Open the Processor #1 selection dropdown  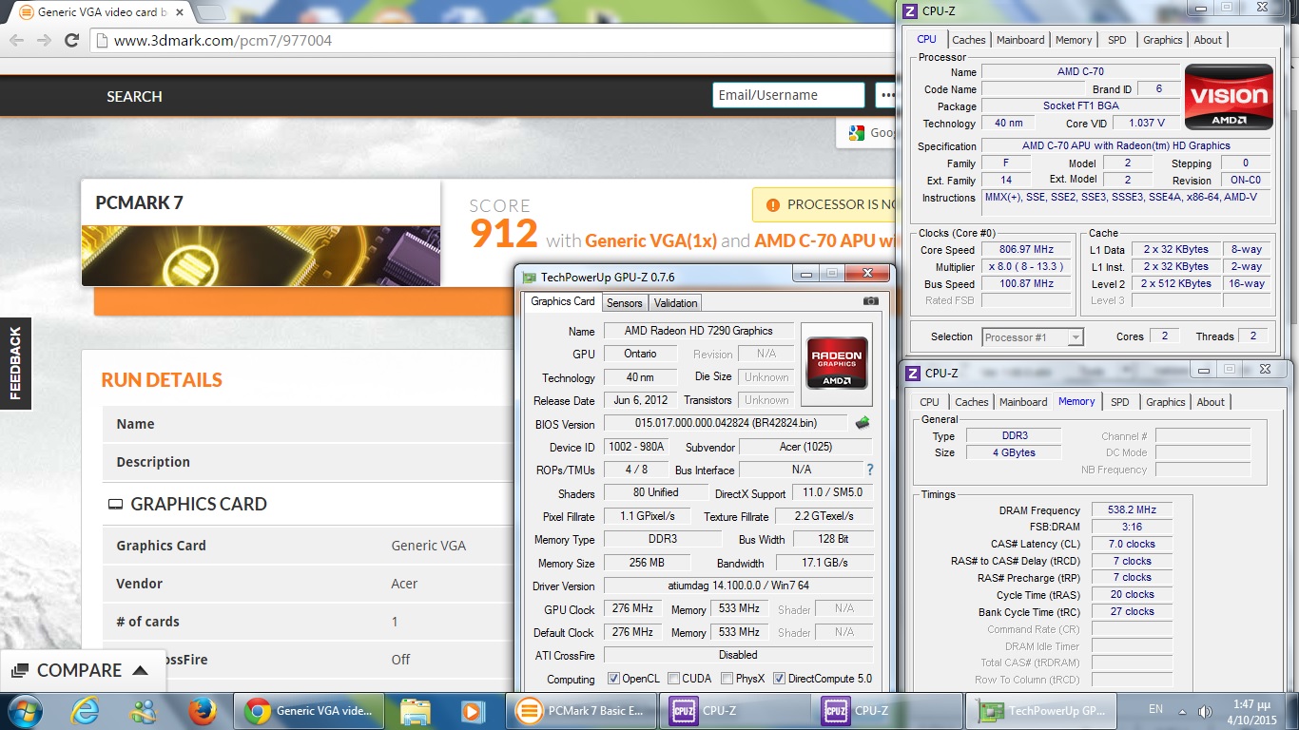point(1032,336)
